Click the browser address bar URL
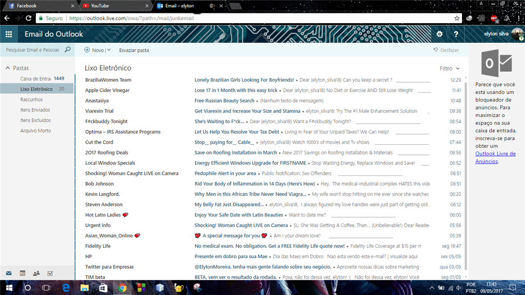This screenshot has height=295, width=525. [x=131, y=18]
